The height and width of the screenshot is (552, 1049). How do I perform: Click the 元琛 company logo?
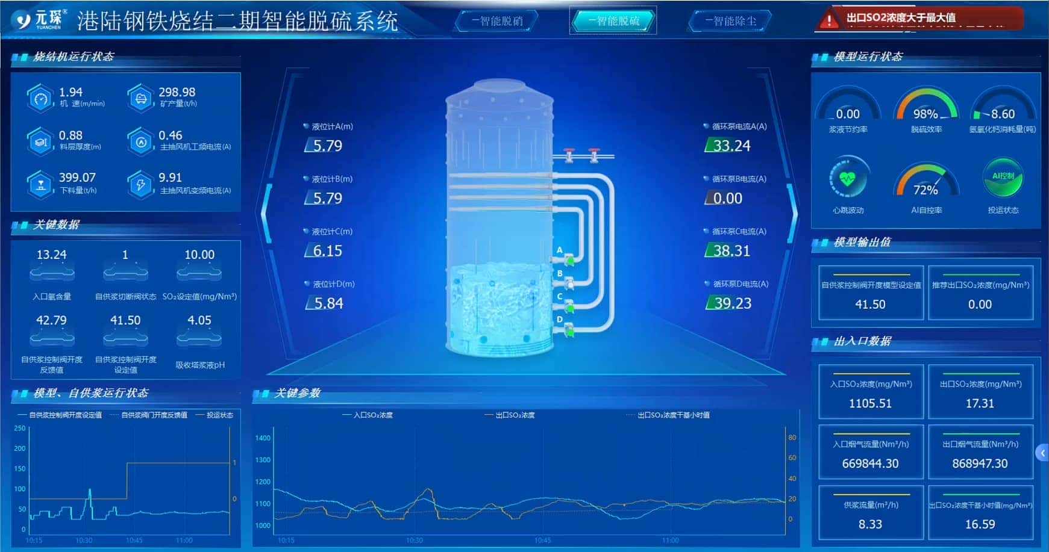point(25,19)
